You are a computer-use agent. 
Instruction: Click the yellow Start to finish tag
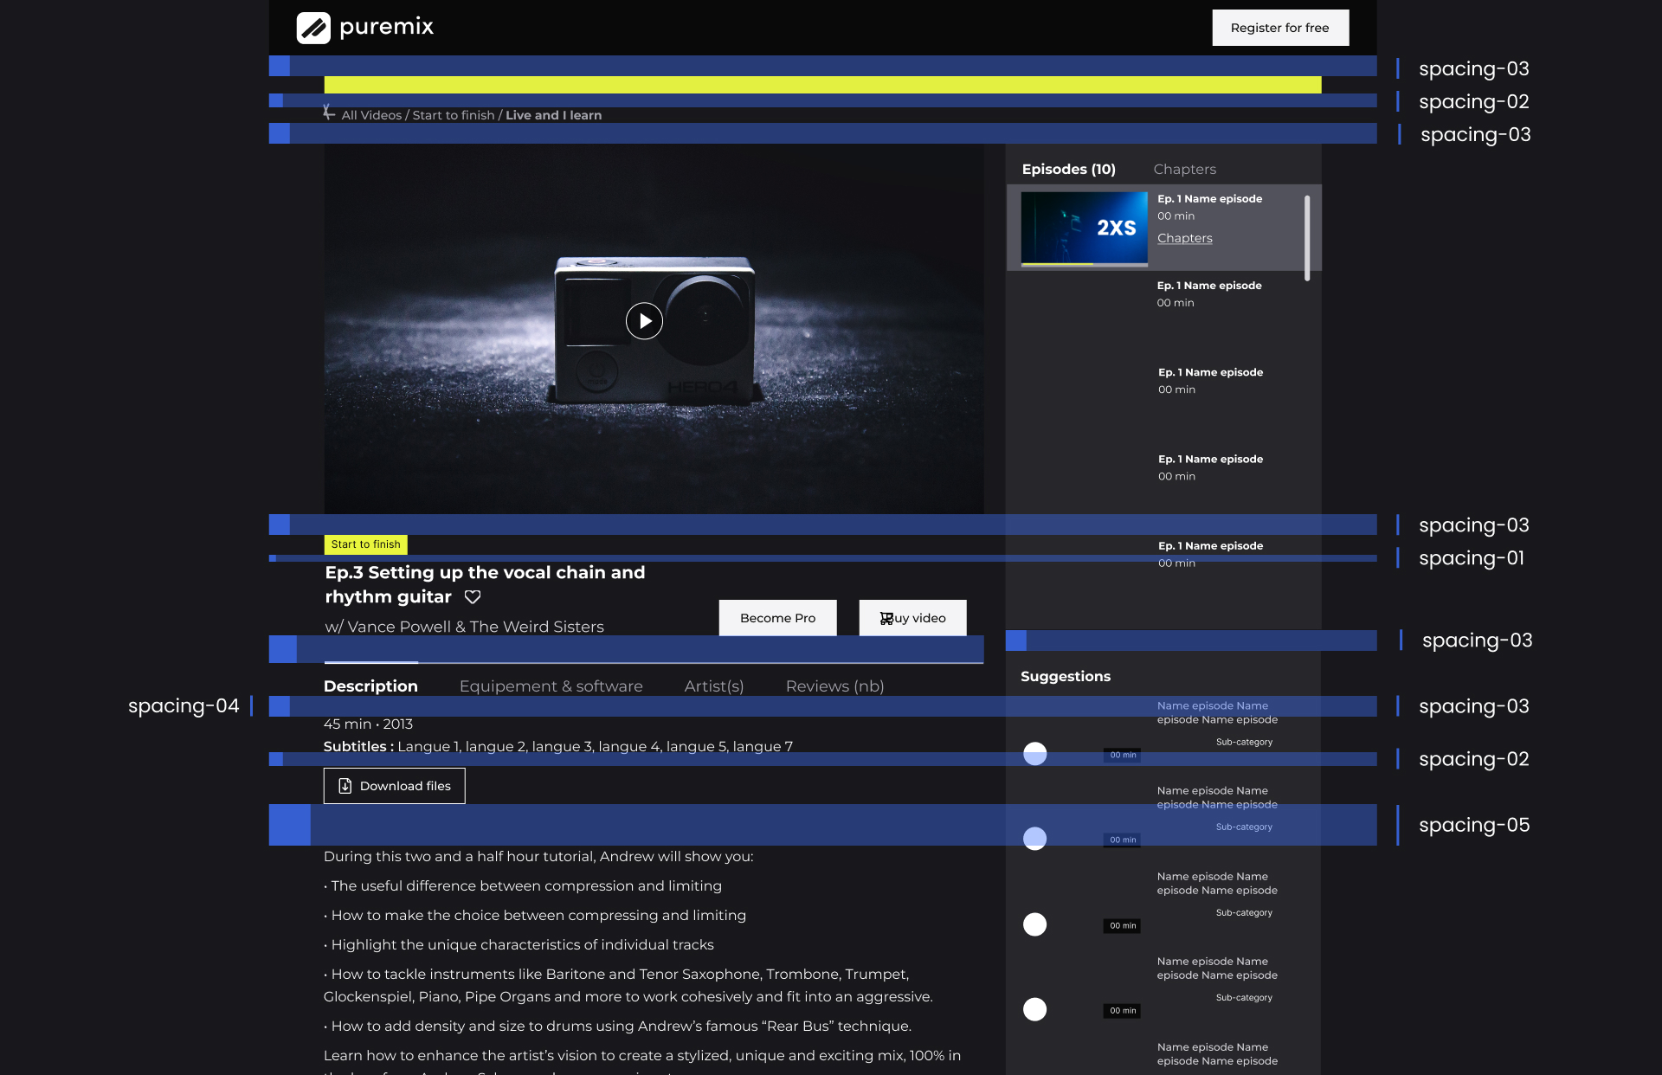click(x=365, y=544)
